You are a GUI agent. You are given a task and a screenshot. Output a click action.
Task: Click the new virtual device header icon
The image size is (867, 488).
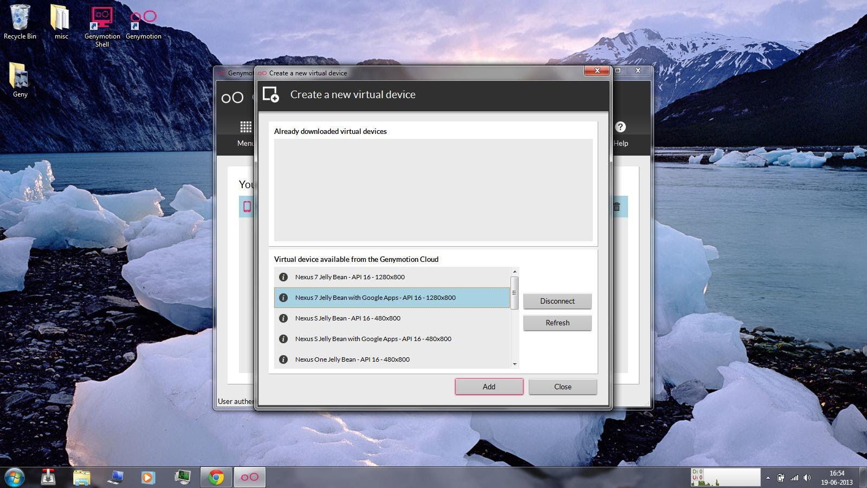tap(270, 94)
